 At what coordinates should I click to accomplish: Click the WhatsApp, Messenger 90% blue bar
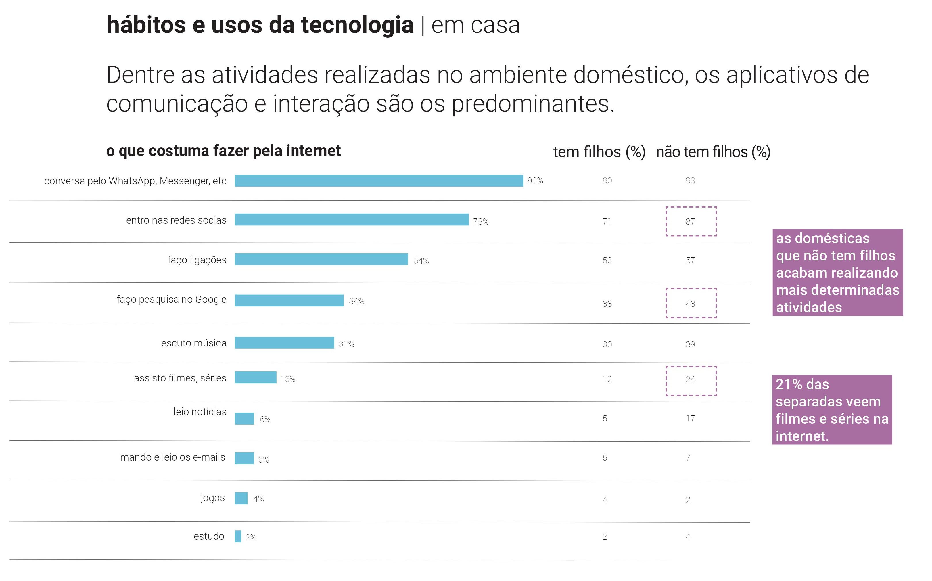point(378,181)
